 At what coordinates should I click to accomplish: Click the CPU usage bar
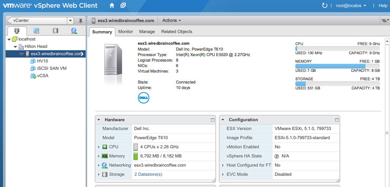pyautogui.click(x=337, y=49)
